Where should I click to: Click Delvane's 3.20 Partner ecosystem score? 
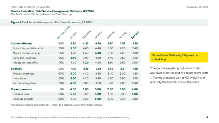click(x=110, y=83)
